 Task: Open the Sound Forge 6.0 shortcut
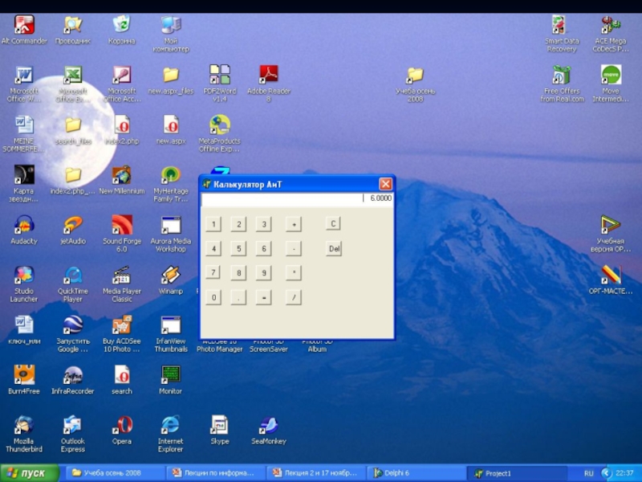point(122,226)
